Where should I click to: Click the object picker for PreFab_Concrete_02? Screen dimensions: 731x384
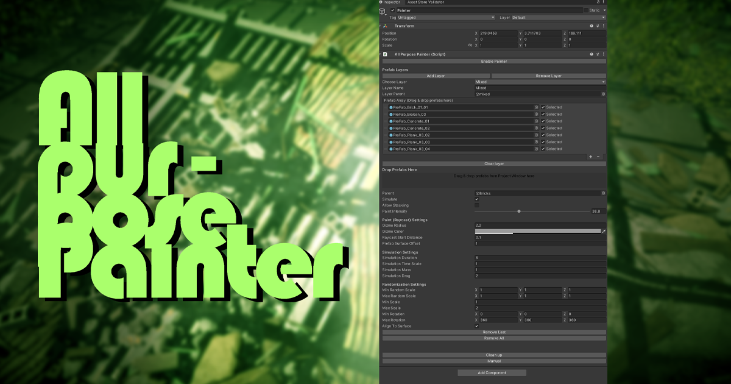(x=537, y=128)
